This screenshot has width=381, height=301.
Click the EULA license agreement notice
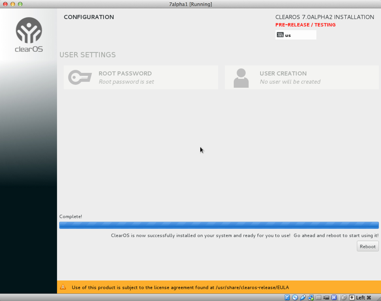pyautogui.click(x=180, y=287)
